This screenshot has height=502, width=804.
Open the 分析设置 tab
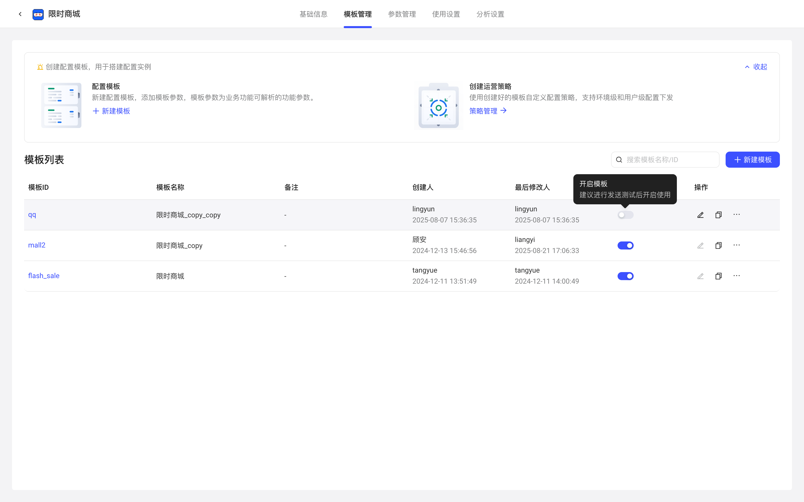490,14
